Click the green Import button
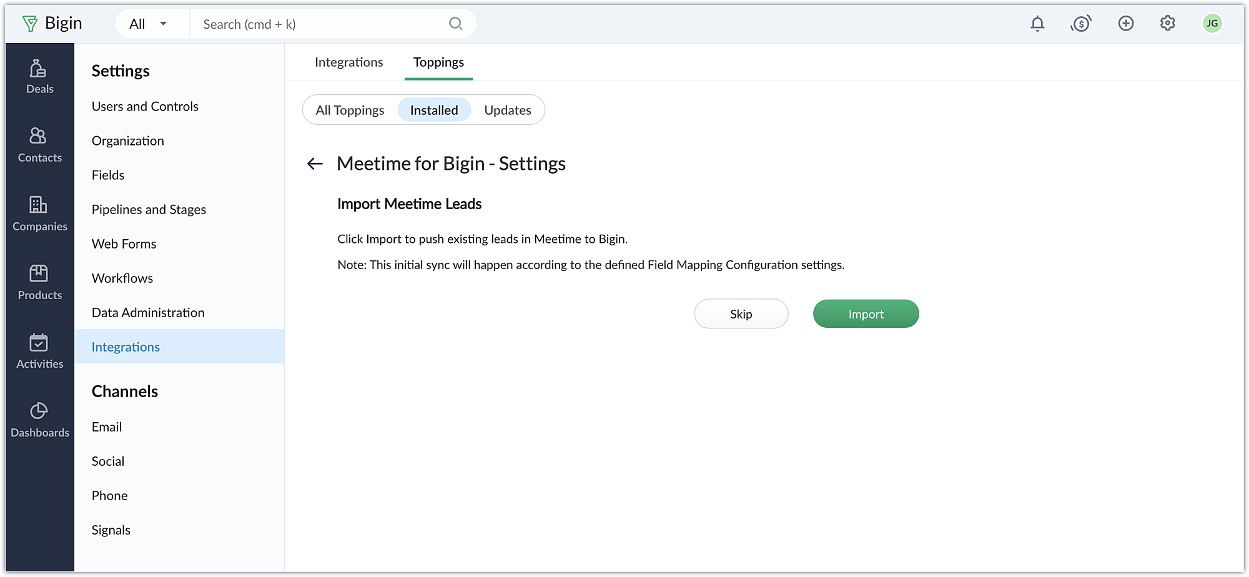The image size is (1249, 577). (x=866, y=314)
